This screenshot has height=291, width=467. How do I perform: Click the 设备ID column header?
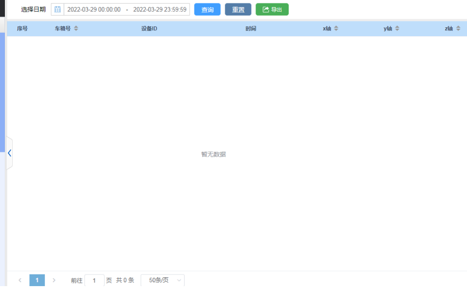tap(149, 29)
